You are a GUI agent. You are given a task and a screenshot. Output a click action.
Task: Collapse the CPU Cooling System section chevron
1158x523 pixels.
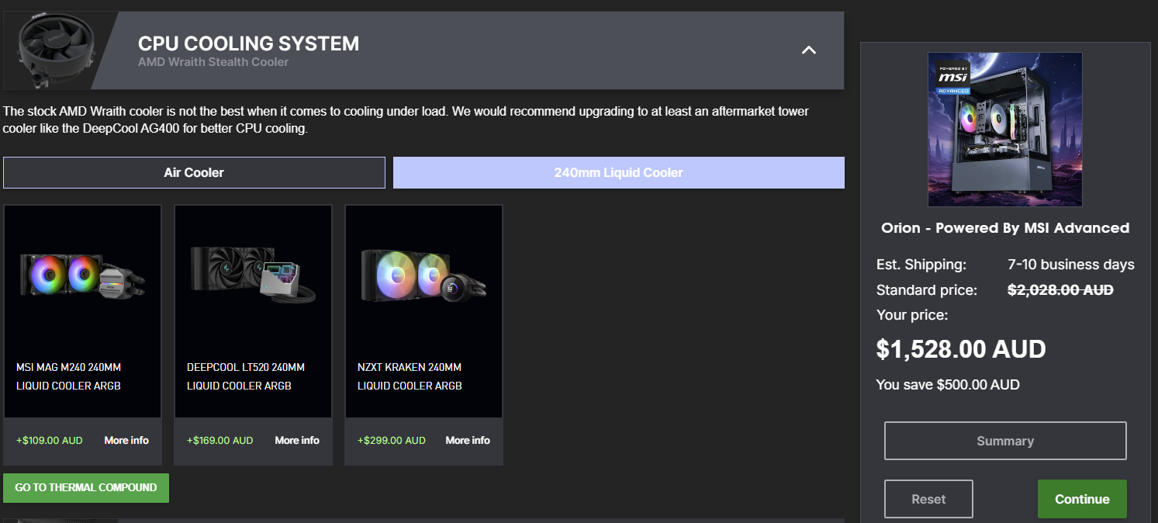(x=808, y=50)
